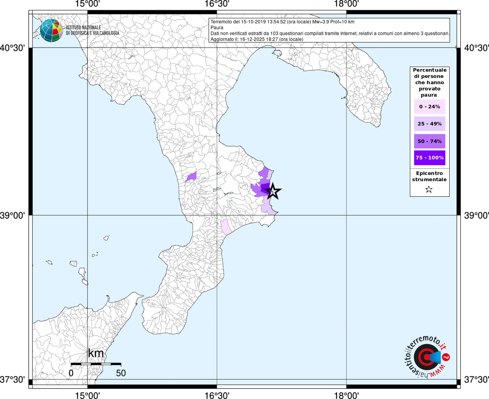Click the left axis label 37°30'
The image size is (489, 399).
(x=12, y=379)
